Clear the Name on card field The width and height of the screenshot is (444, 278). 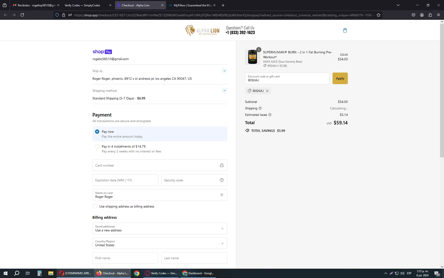pos(222,195)
